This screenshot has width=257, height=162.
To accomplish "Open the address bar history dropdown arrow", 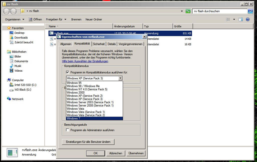I will click(182, 11).
